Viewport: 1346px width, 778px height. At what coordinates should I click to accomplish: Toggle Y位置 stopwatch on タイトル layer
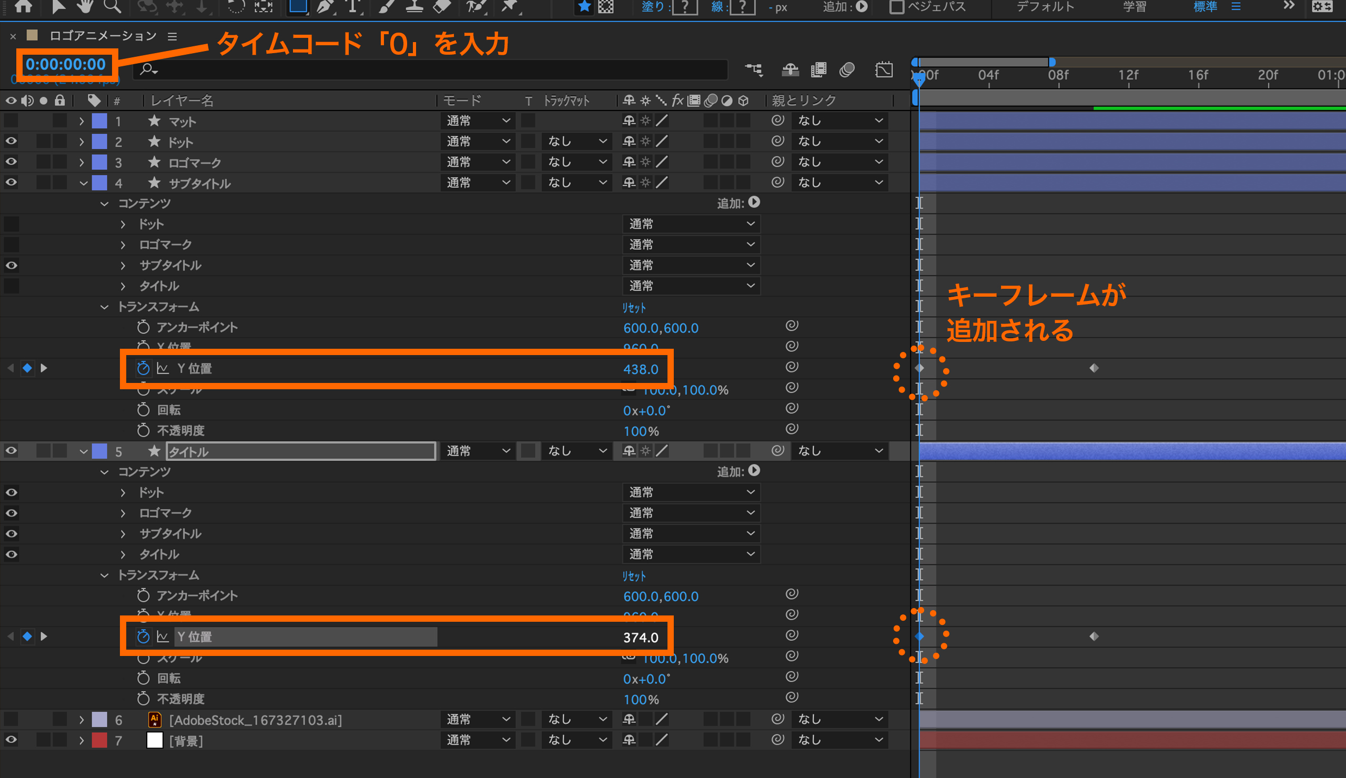143,636
